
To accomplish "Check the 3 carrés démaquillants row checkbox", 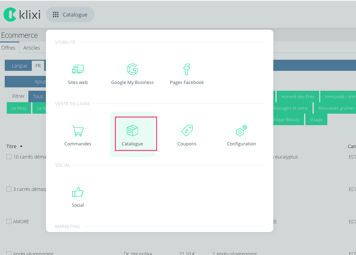I will click(9, 189).
